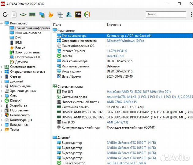193x165 pixels.
Task: Click the Конфигурация gear icon
Action: click(x=7, y=120)
